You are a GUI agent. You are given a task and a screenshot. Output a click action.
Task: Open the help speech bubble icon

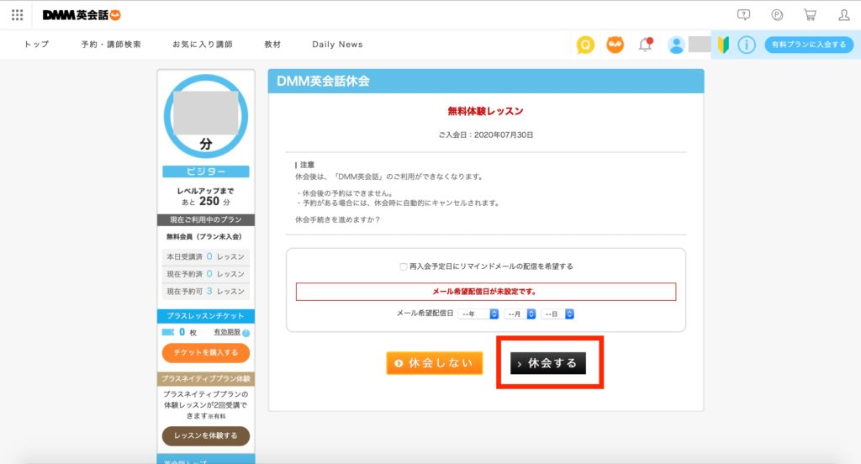point(743,15)
